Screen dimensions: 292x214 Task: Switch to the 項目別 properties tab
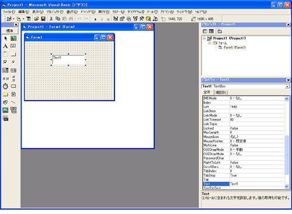(x=221, y=92)
